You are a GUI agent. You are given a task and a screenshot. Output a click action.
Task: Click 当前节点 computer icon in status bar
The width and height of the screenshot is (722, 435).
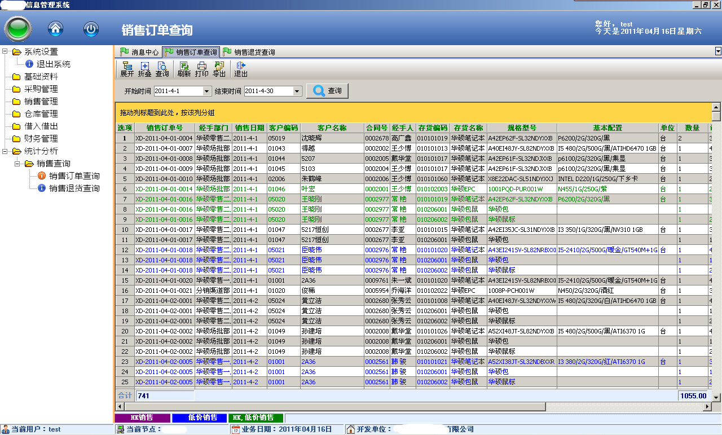pos(120,429)
